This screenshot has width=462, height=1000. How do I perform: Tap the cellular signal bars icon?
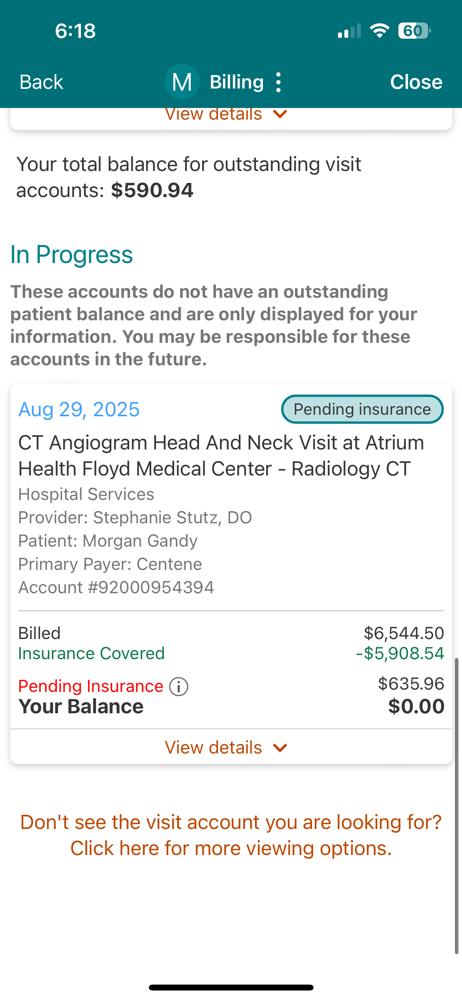point(349,31)
